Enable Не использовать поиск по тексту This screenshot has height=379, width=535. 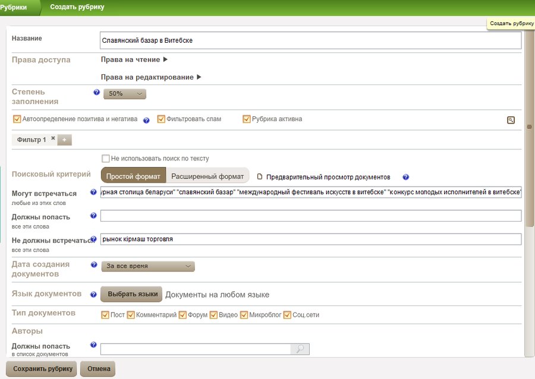pos(106,159)
